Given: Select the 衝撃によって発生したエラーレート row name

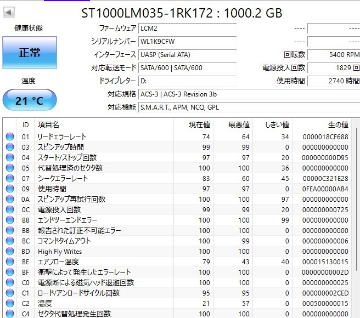Looking at the screenshot, I should (85, 272).
